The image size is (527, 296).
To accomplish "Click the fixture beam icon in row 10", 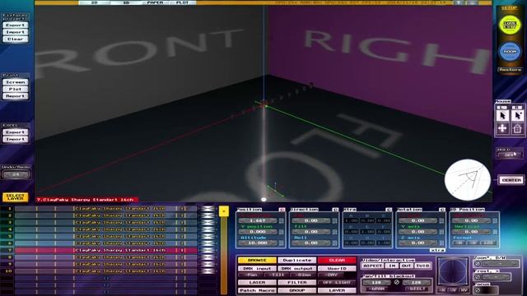I will [208, 271].
